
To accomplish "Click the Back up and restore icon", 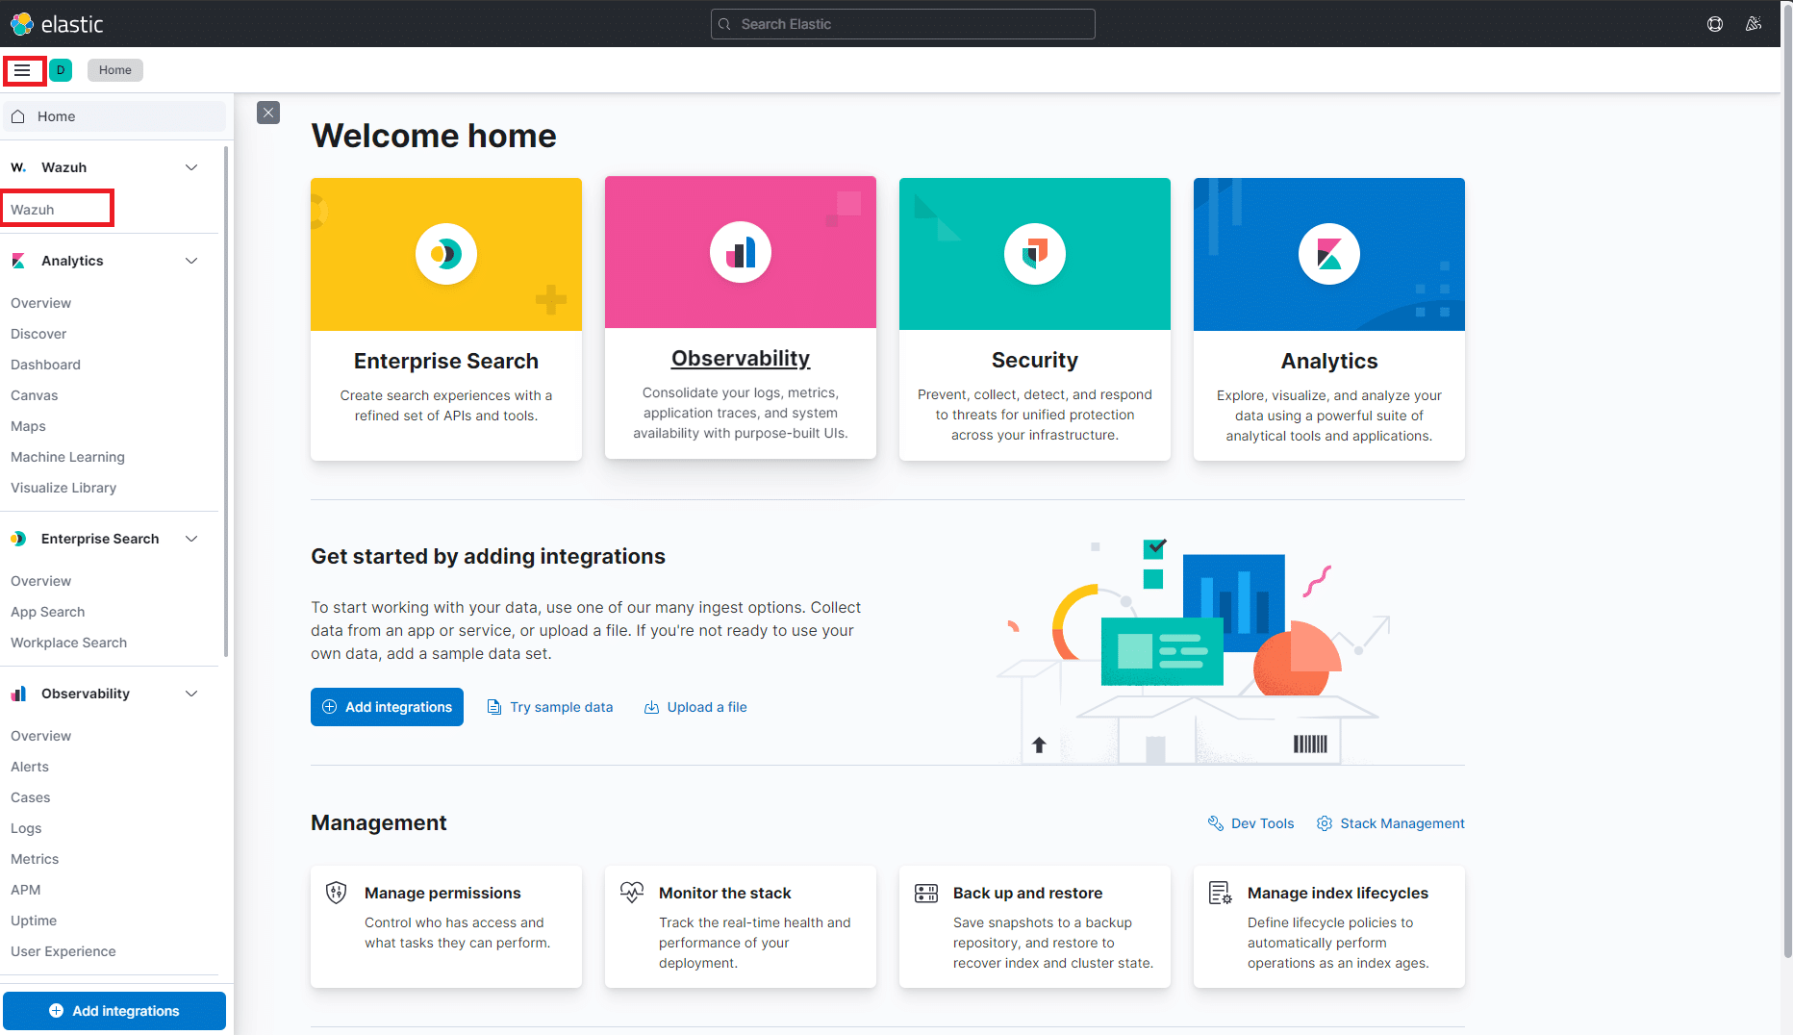I will click(925, 893).
